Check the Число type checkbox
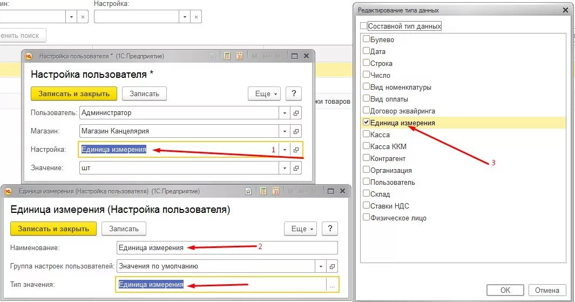 click(366, 74)
